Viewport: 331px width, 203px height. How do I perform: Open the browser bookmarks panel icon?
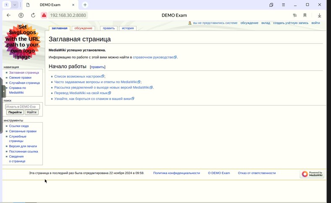pyautogui.click(x=271, y=5)
